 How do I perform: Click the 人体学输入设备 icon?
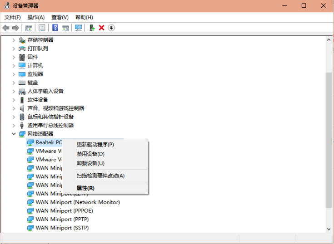click(22, 92)
